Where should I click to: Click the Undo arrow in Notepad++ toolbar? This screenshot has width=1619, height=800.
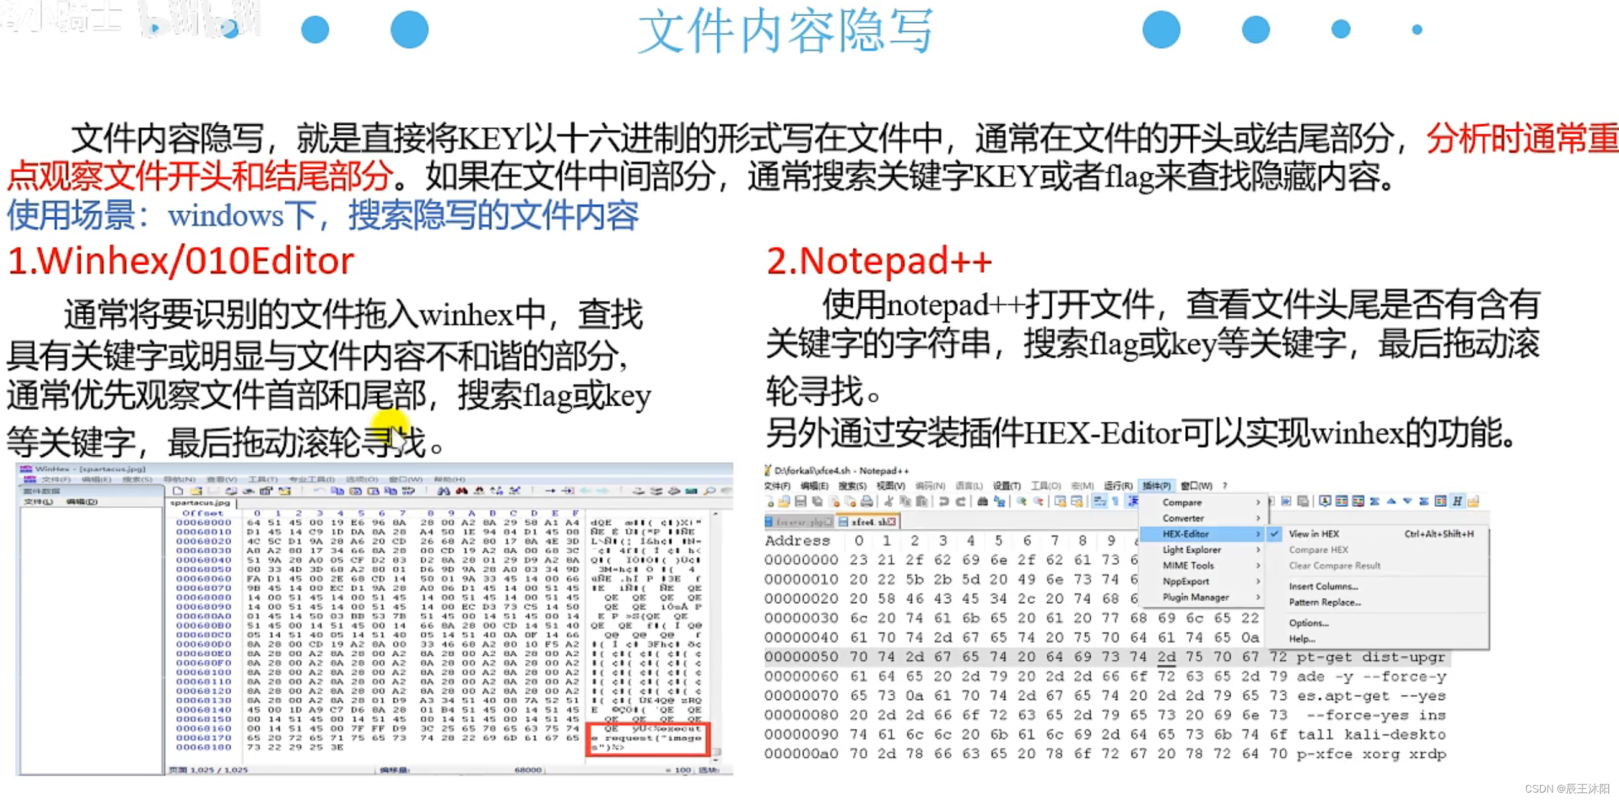pyautogui.click(x=944, y=502)
